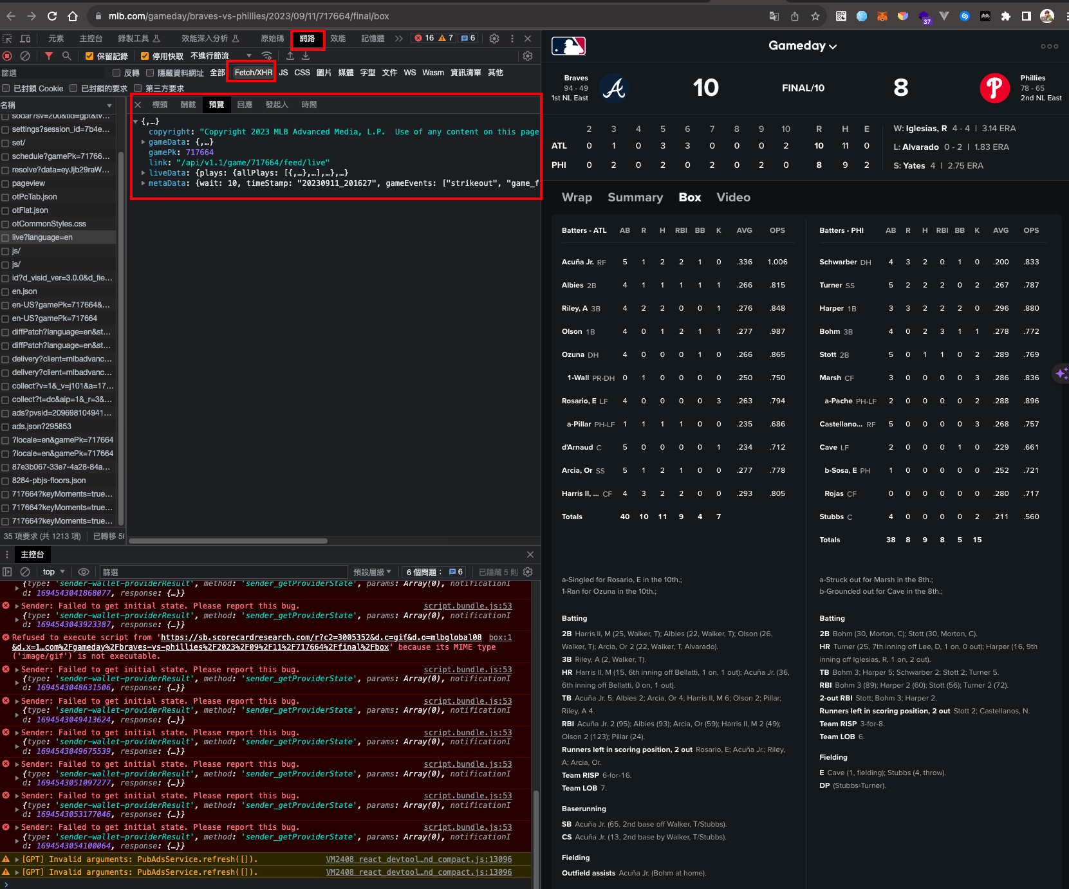Image resolution: width=1069 pixels, height=889 pixels.
Task: Open console settings gear icon
Action: tap(528, 572)
